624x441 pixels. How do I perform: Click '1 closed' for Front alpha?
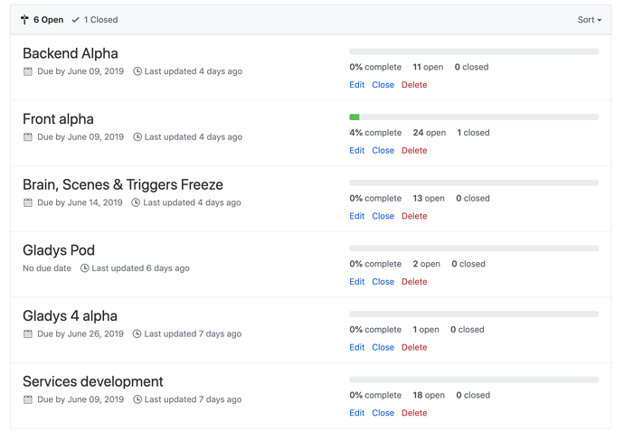473,133
